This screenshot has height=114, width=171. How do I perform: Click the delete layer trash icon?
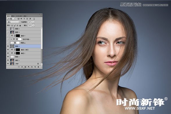pos(38,67)
